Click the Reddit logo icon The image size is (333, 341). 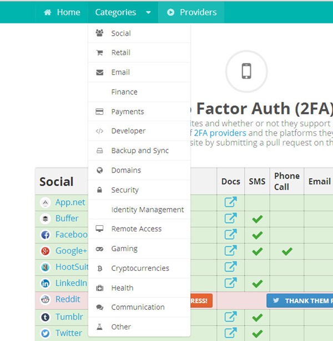point(46,299)
